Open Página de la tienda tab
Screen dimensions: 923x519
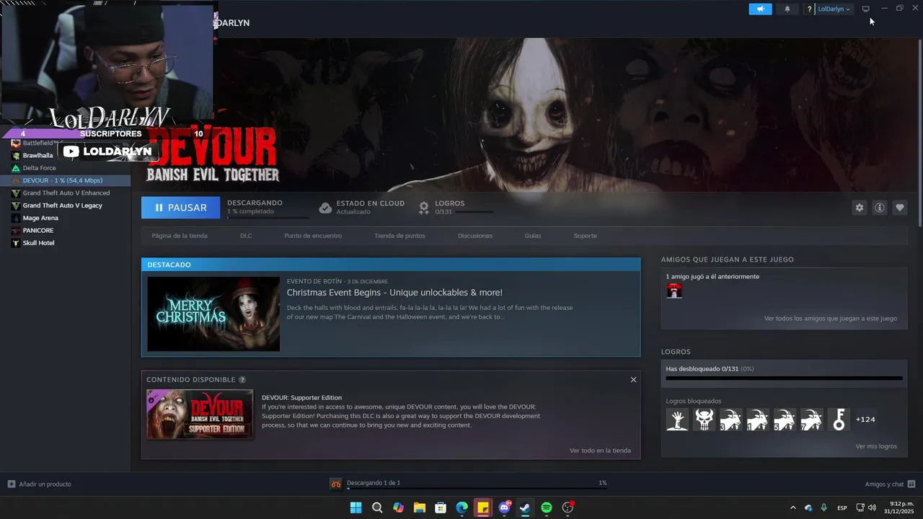(180, 236)
